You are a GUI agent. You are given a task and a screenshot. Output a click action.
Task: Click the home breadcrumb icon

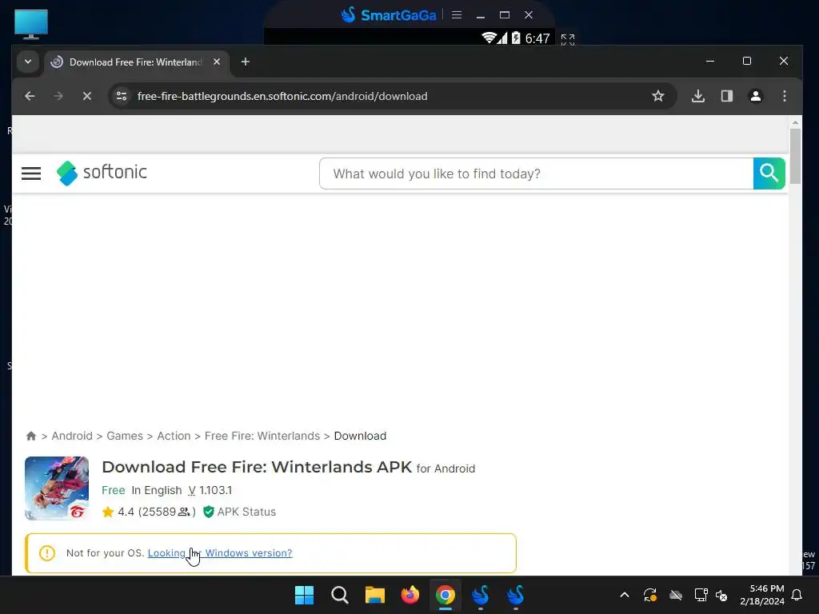[31, 436]
